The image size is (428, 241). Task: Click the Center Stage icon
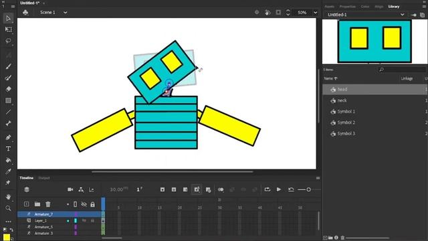click(257, 12)
